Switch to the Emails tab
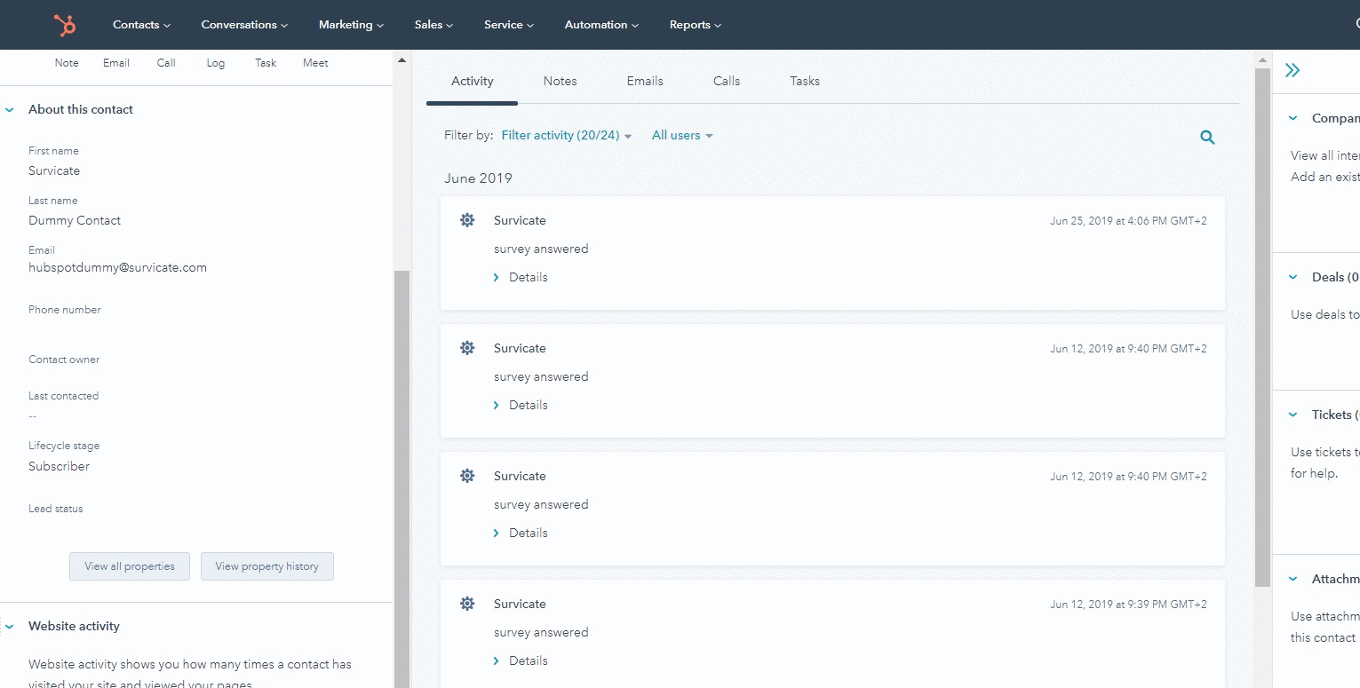Image resolution: width=1360 pixels, height=688 pixels. pos(645,81)
